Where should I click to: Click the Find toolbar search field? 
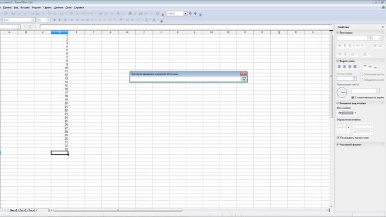click(x=176, y=13)
